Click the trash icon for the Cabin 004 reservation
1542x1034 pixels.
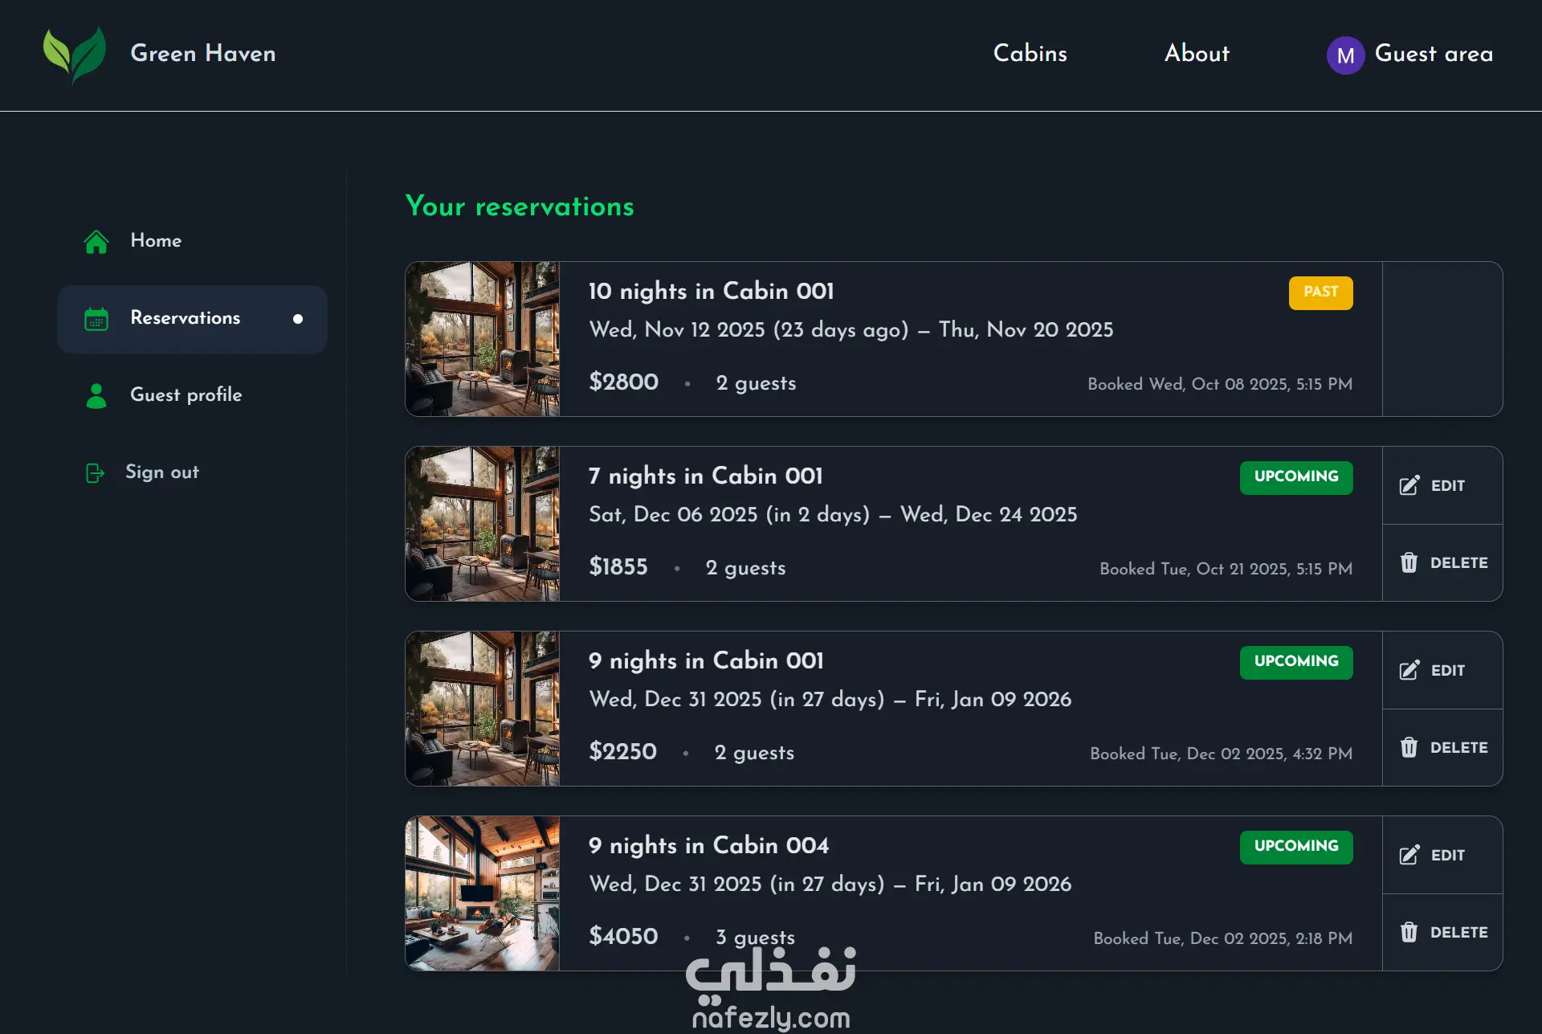(1409, 932)
